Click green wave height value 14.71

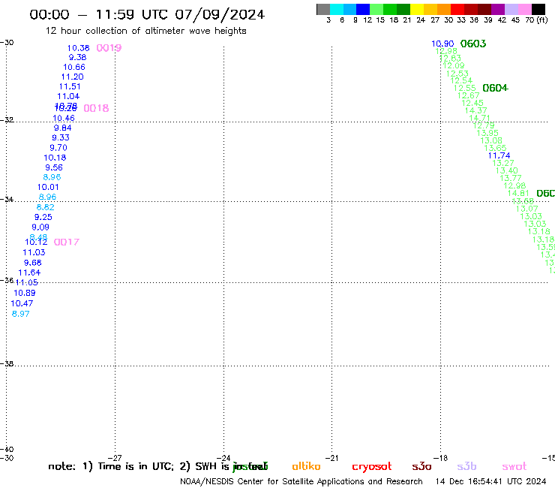pos(479,118)
